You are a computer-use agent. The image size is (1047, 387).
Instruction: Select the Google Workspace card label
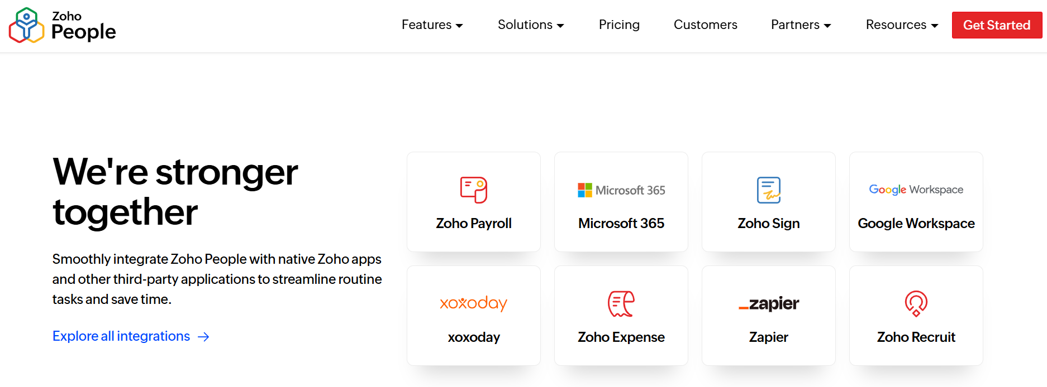916,224
